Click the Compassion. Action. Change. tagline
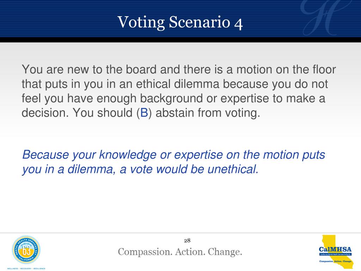Viewport: 361px width, 271px height. tap(180, 252)
